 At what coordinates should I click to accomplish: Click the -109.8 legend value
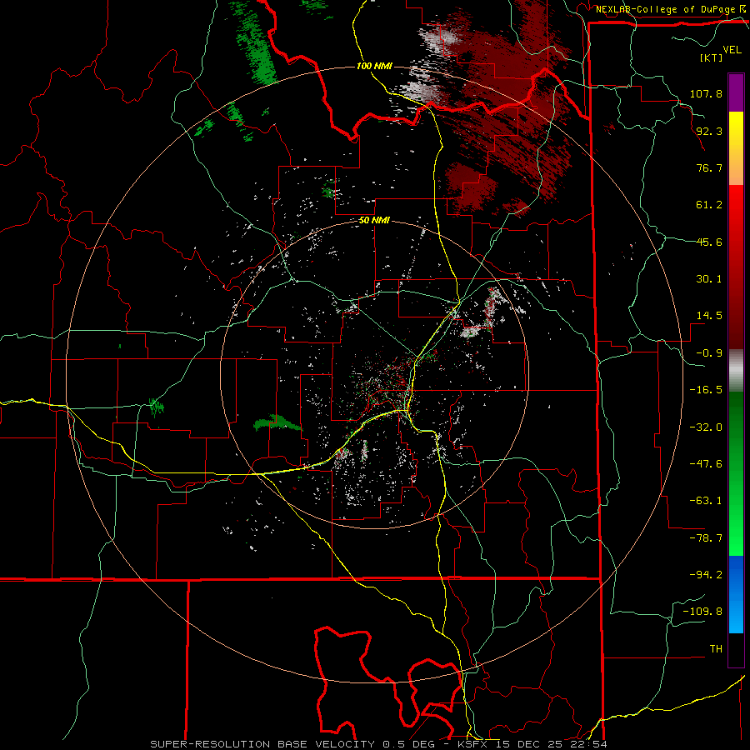click(x=702, y=612)
